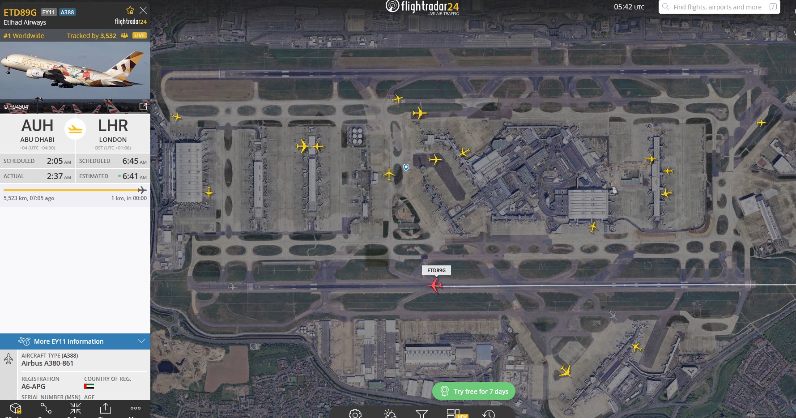The width and height of the screenshot is (796, 418).
Task: Open the three-dot more options menu
Action: click(136, 408)
